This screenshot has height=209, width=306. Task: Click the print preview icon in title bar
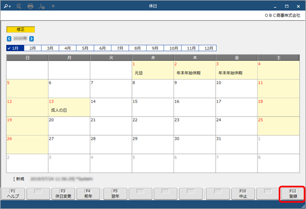[19, 6]
